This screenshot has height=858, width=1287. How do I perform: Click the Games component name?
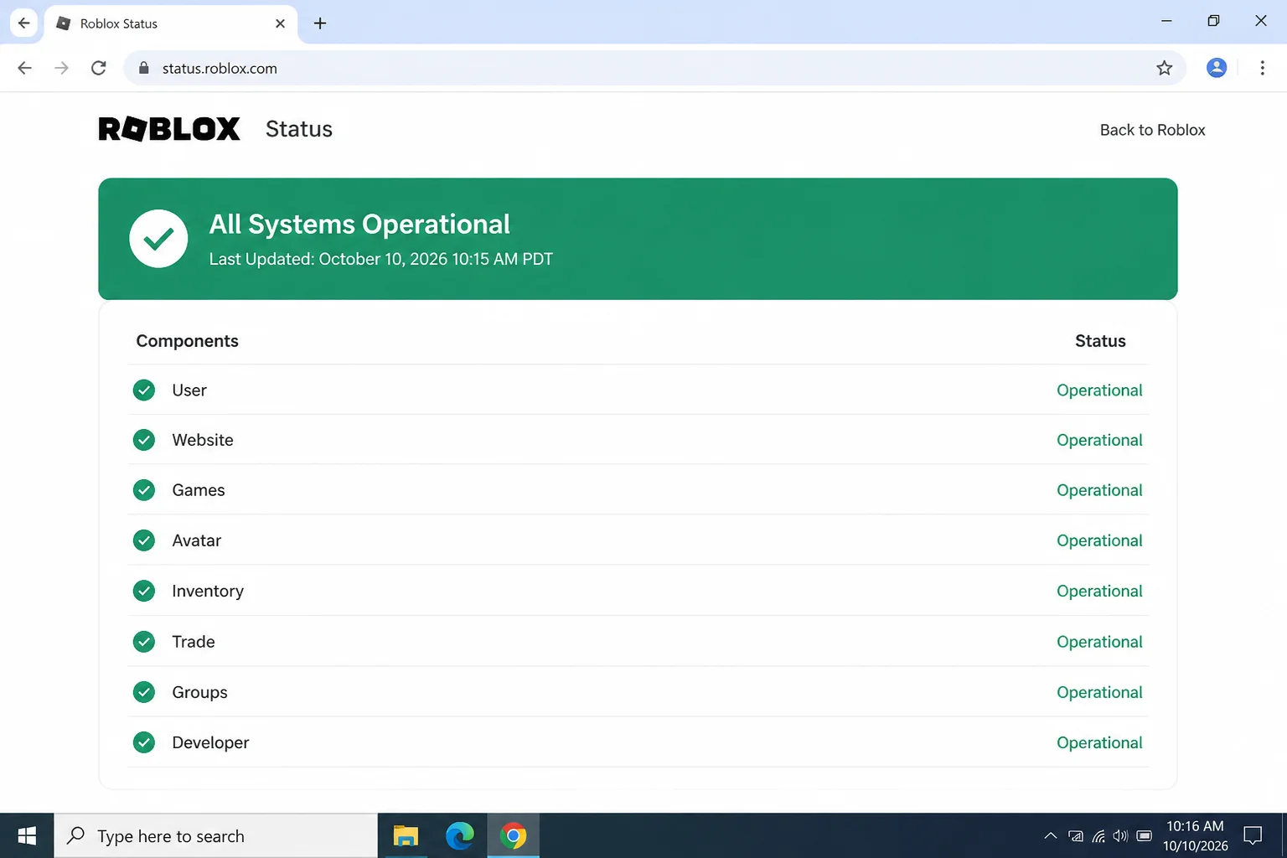pyautogui.click(x=199, y=490)
